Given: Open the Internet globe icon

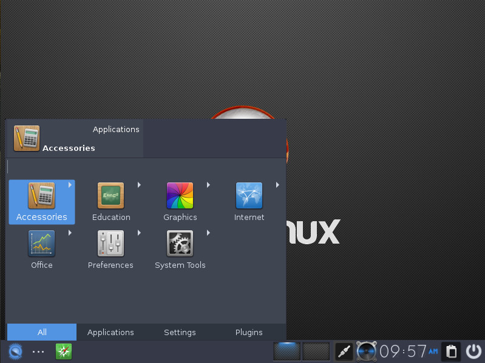Looking at the screenshot, I should click(249, 195).
